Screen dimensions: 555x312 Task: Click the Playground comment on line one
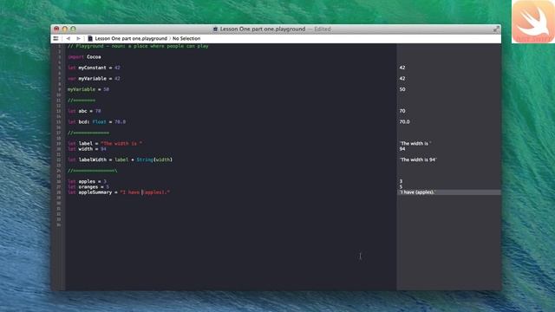click(x=138, y=46)
